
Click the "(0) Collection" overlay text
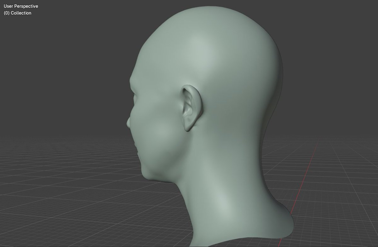[18, 13]
